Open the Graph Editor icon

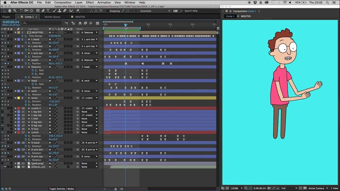pos(97,23)
